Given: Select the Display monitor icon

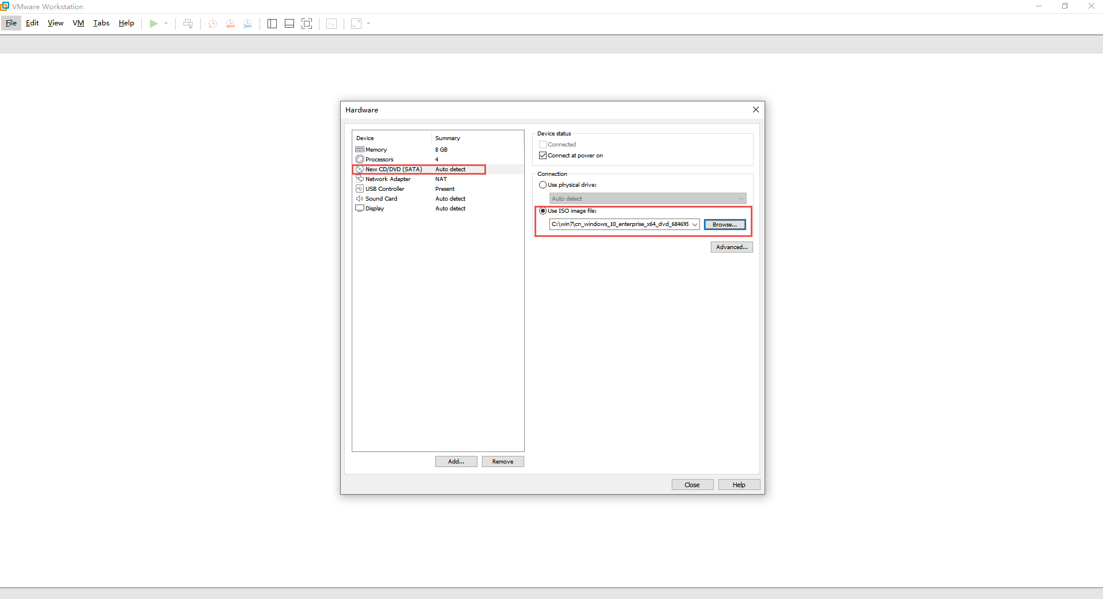Looking at the screenshot, I should tap(360, 208).
